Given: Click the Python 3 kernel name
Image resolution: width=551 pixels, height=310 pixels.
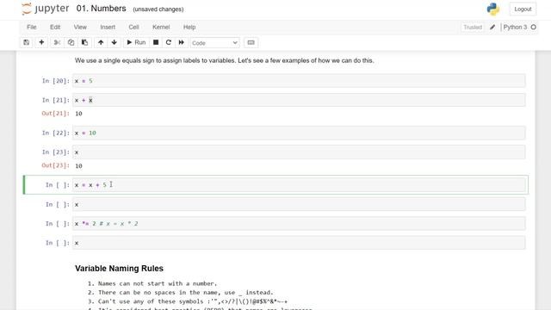Looking at the screenshot, I should 515,27.
